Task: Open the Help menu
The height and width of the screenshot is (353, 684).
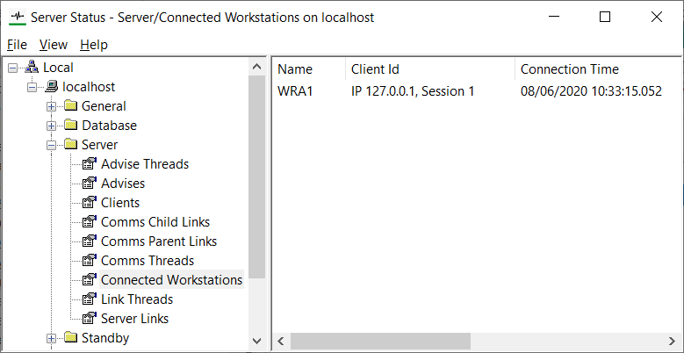Action: click(x=94, y=45)
